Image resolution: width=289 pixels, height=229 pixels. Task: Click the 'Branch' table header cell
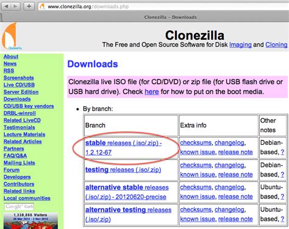(x=131, y=125)
